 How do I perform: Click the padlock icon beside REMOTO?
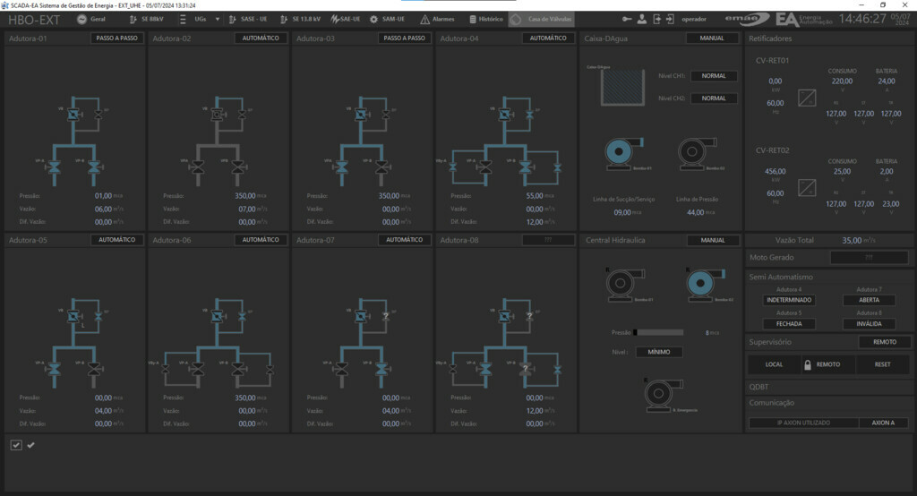coord(807,364)
